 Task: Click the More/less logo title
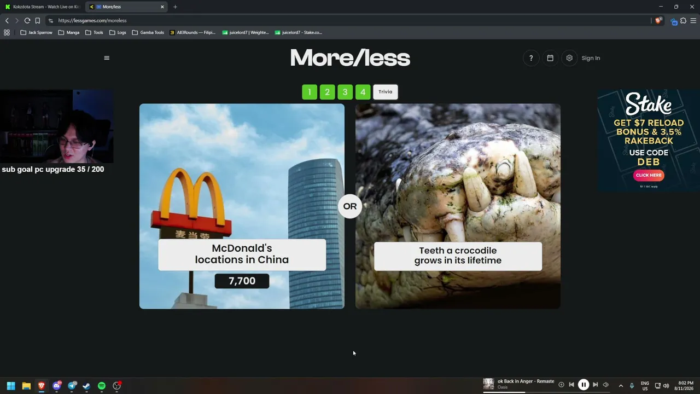pyautogui.click(x=350, y=58)
